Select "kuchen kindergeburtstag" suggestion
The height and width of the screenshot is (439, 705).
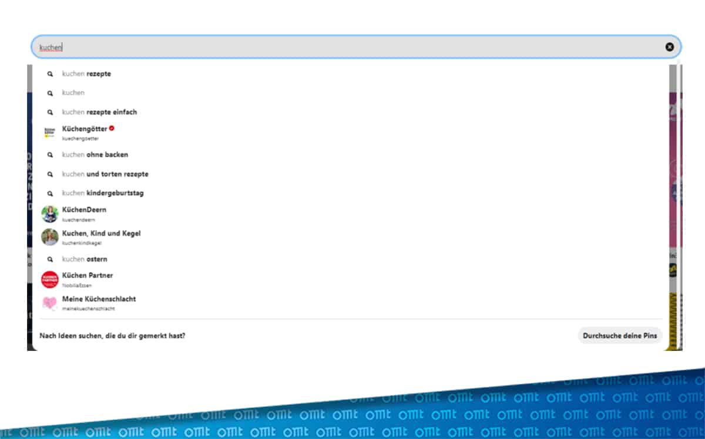click(x=103, y=193)
